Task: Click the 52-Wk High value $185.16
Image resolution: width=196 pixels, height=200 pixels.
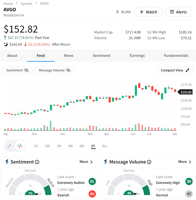Action: coord(185,32)
